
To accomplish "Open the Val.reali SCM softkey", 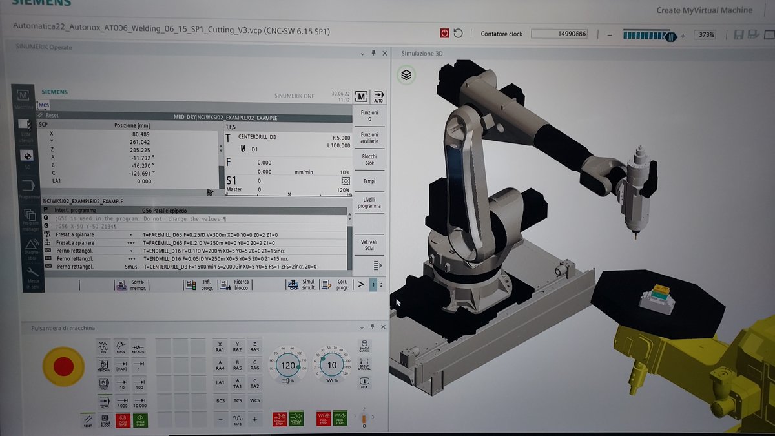I will (369, 245).
